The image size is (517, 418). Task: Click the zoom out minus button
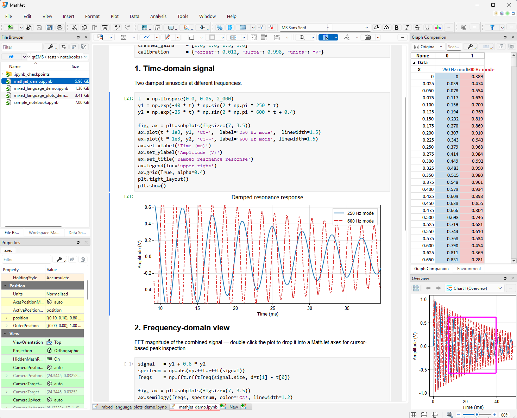[x=458, y=415]
